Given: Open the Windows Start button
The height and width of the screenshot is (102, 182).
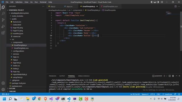Looking at the screenshot, I should click(x=4, y=99).
